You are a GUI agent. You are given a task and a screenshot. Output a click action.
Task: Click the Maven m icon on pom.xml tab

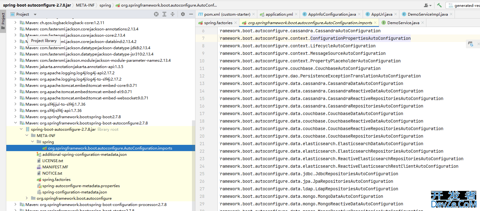pos(200,14)
